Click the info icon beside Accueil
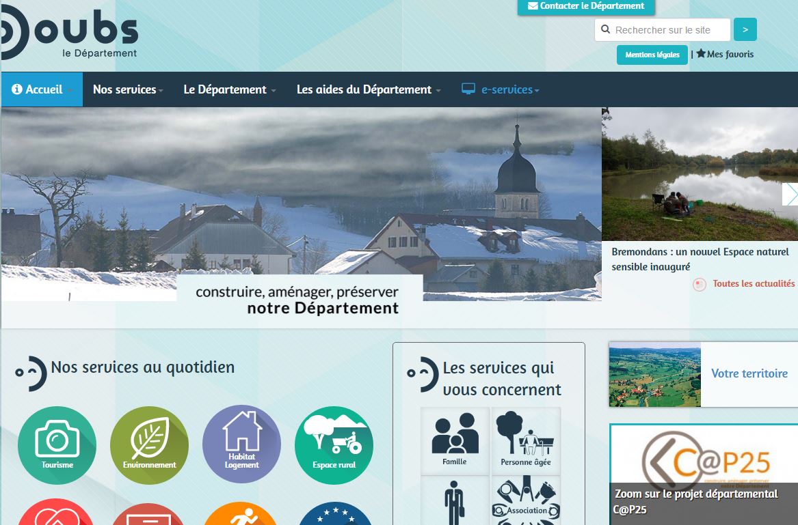The image size is (798, 525). tap(17, 89)
